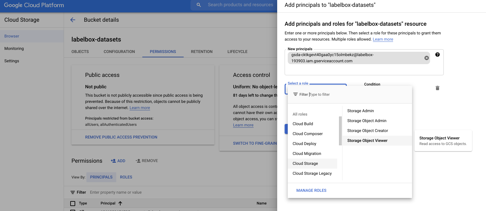View permissions by ROLES

pos(126,177)
